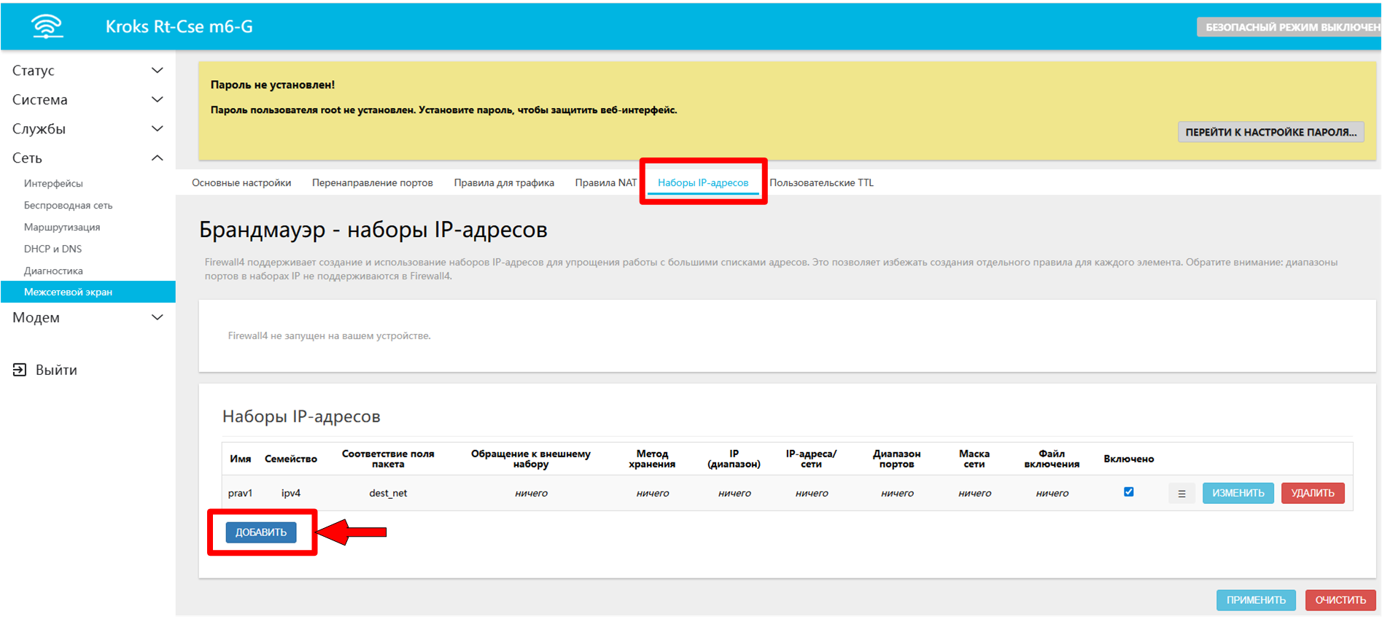Open DHCP и DNS in sidebar
The image size is (1382, 617).
[x=53, y=249]
